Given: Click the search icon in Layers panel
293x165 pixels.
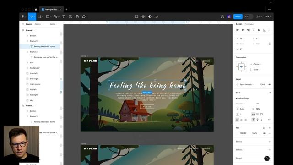Looking at the screenshot, I should (x=23, y=24).
